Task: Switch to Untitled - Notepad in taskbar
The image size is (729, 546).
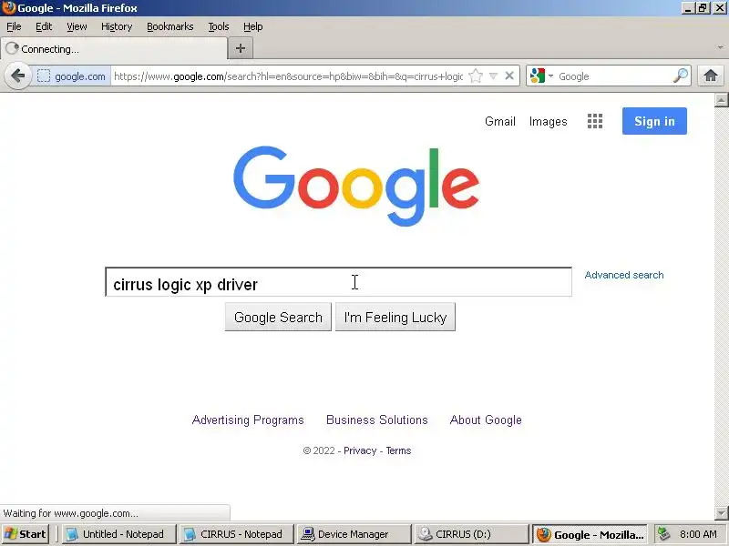Action: (x=118, y=534)
